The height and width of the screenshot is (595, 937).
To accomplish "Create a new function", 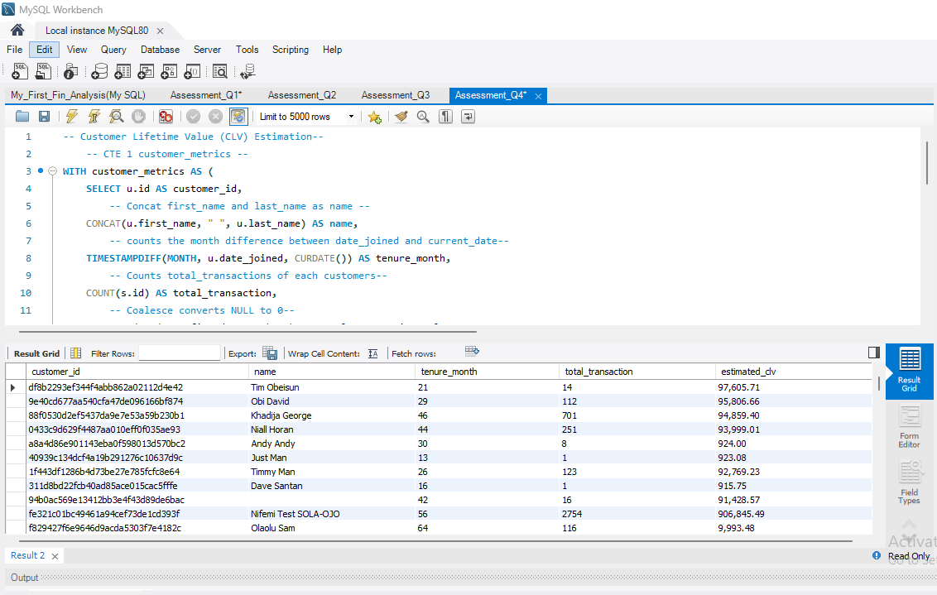I will pos(192,72).
